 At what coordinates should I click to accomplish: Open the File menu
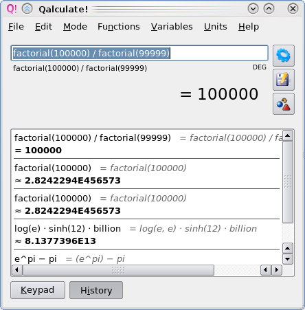16,27
